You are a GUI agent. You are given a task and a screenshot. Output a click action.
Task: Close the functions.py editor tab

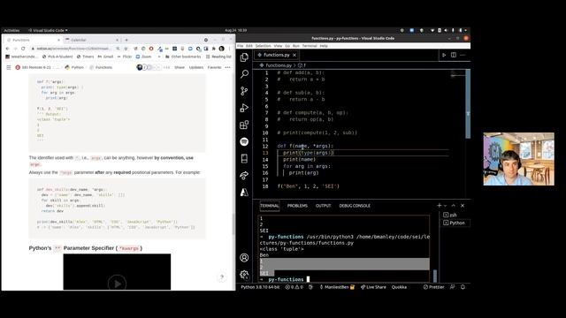pos(294,55)
